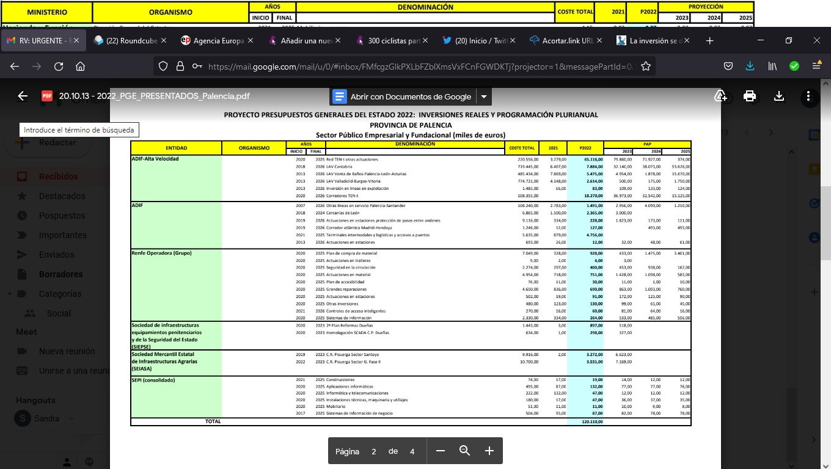Click the back arrow to close PDF viewer

pyautogui.click(x=23, y=96)
